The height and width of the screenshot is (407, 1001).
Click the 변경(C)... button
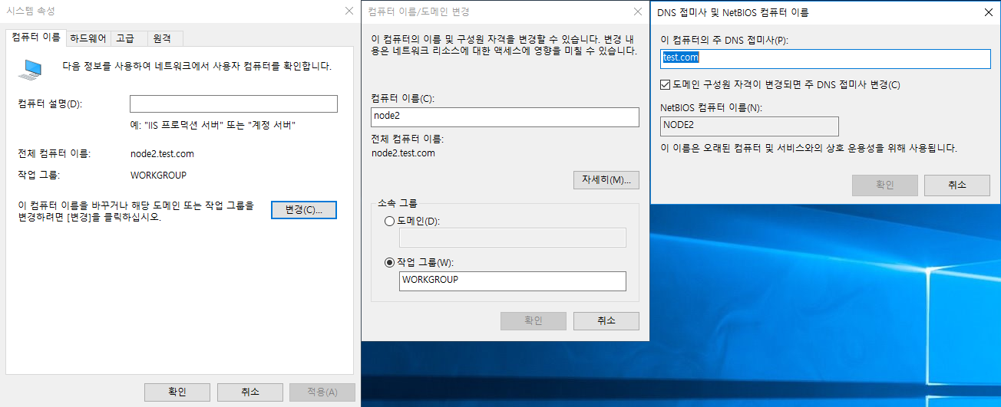coord(304,210)
